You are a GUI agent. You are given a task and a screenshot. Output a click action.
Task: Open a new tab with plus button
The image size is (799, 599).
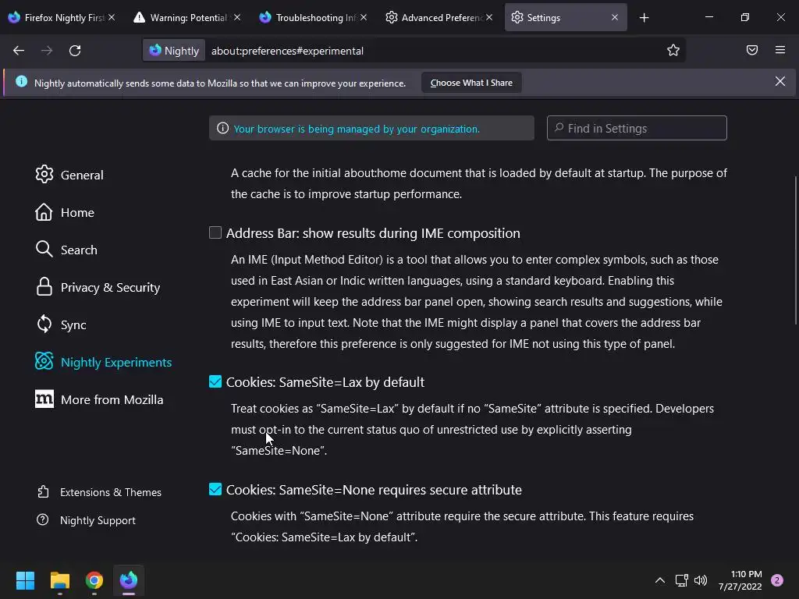[x=644, y=18]
